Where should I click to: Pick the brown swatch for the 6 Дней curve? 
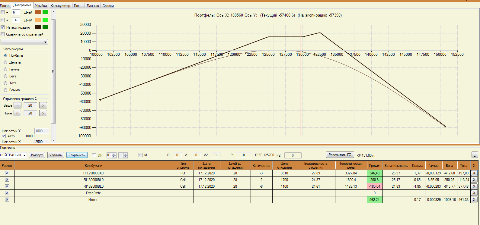click(x=38, y=12)
